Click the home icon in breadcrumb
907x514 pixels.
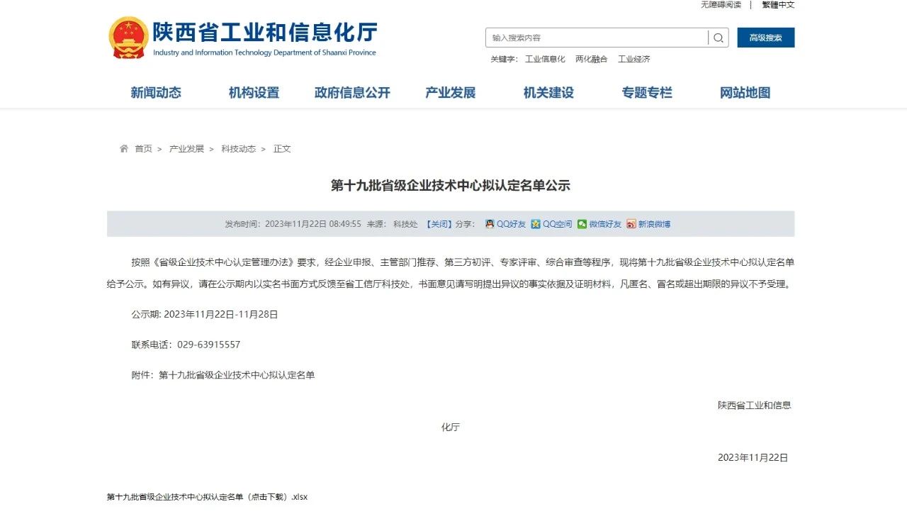(x=124, y=149)
